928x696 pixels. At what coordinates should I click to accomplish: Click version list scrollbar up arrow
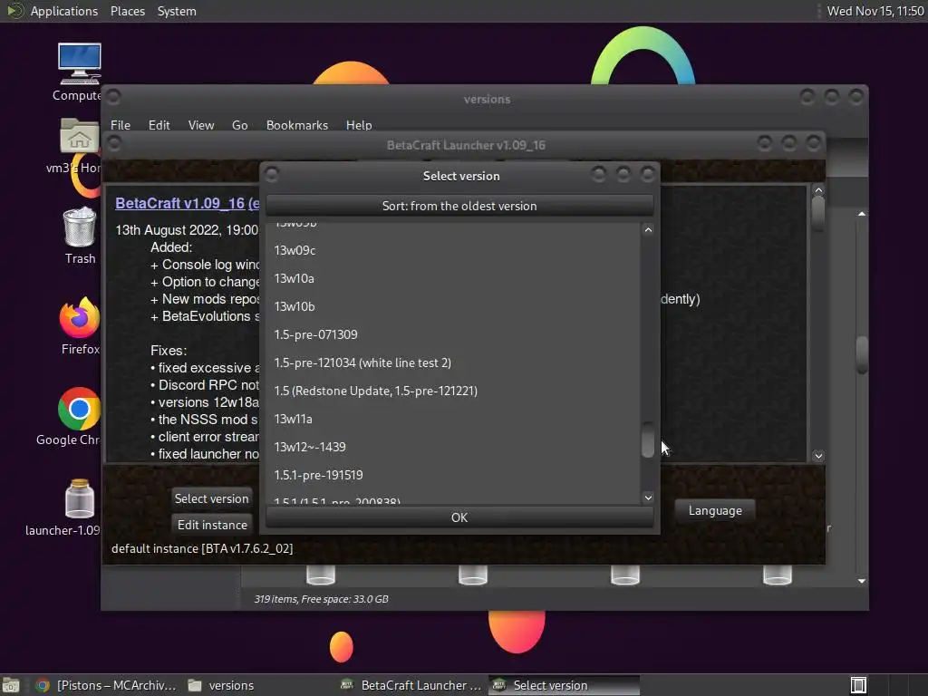pos(648,230)
